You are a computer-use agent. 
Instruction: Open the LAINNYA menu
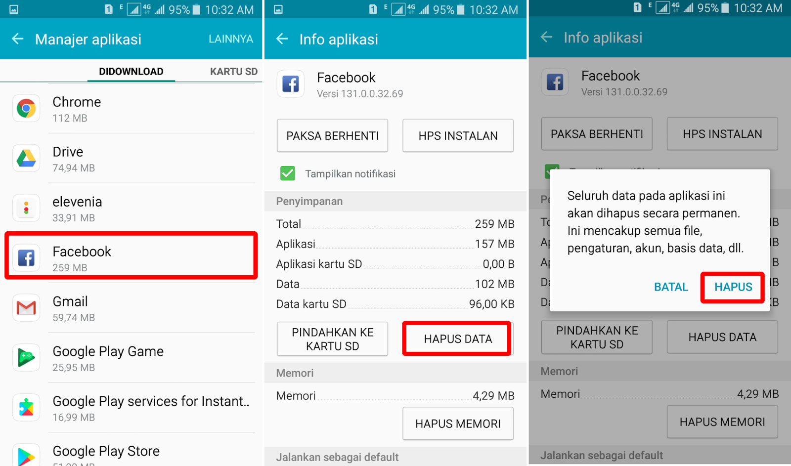click(x=231, y=39)
